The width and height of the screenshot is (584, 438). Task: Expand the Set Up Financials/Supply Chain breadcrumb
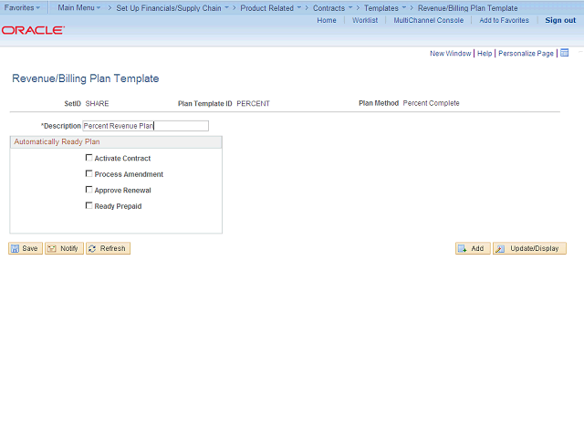[x=172, y=8]
